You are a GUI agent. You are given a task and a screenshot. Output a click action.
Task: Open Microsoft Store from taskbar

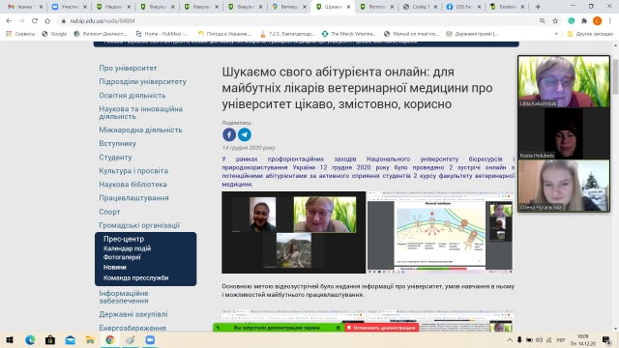point(50,339)
